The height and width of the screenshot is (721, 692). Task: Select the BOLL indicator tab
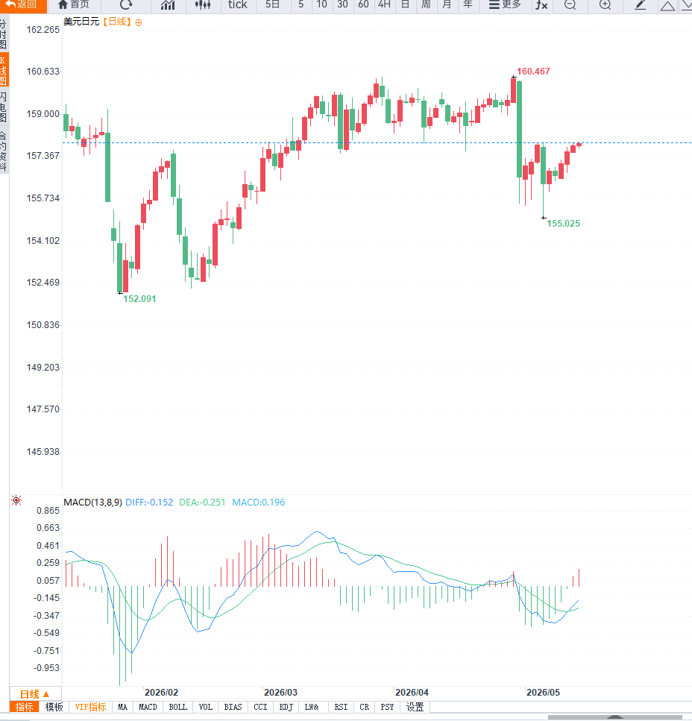click(x=178, y=707)
